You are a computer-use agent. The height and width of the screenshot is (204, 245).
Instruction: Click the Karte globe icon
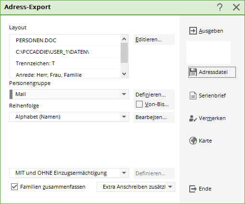193,141
